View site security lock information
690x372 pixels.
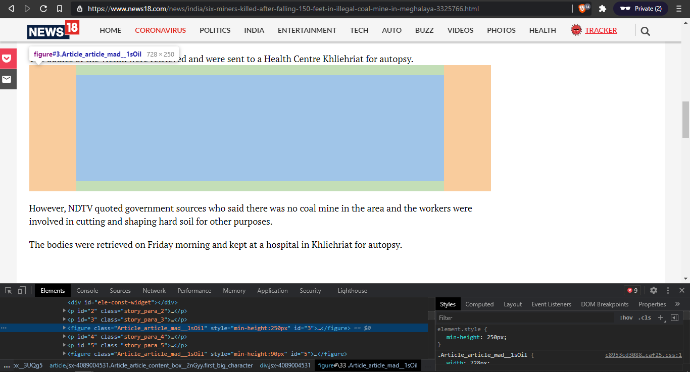80,9
